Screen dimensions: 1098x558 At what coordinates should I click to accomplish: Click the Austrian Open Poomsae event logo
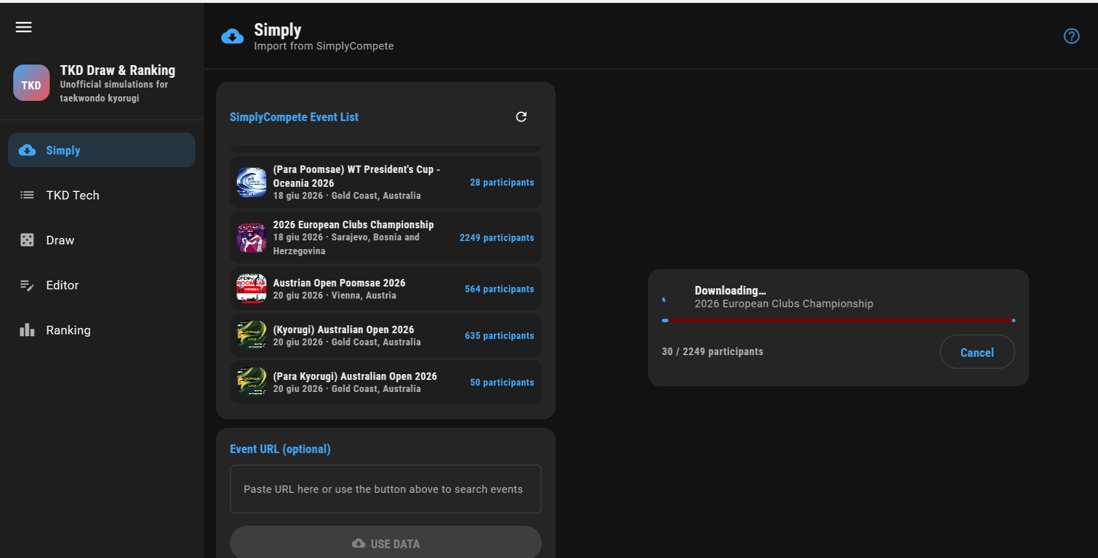tap(252, 288)
